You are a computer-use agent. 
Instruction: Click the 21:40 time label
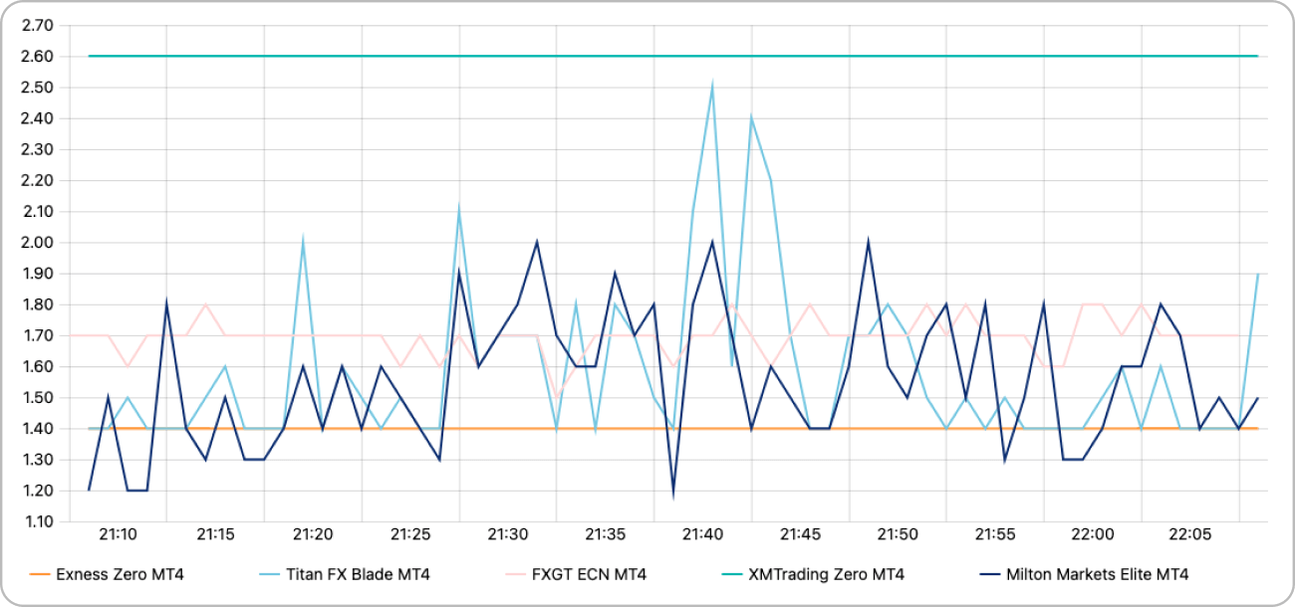click(x=703, y=534)
